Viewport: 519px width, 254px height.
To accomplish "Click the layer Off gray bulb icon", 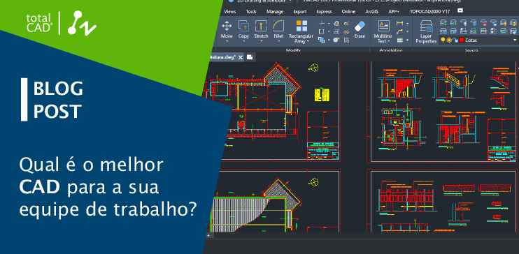I will coord(464,23).
